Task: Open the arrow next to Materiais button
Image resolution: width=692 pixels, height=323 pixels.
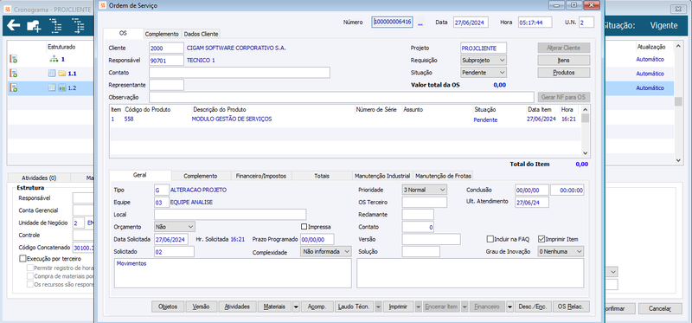Action: (x=296, y=307)
